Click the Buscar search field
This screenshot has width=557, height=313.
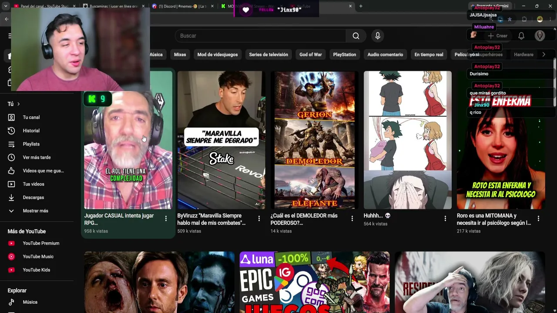coord(260,36)
